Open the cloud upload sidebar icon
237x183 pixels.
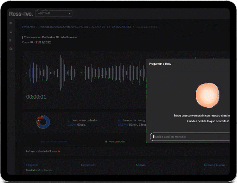pos(11,49)
